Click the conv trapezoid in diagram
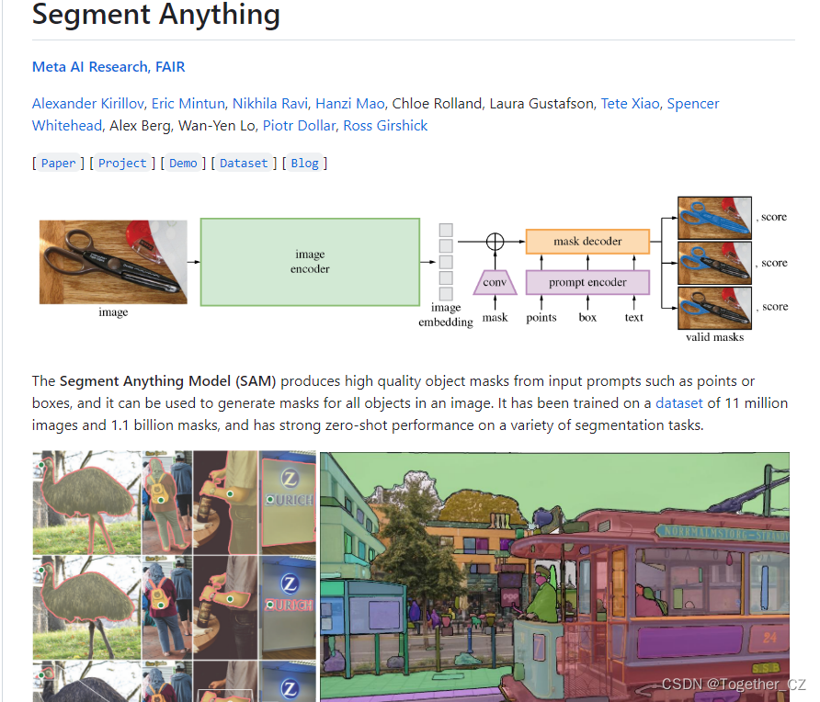 495,282
